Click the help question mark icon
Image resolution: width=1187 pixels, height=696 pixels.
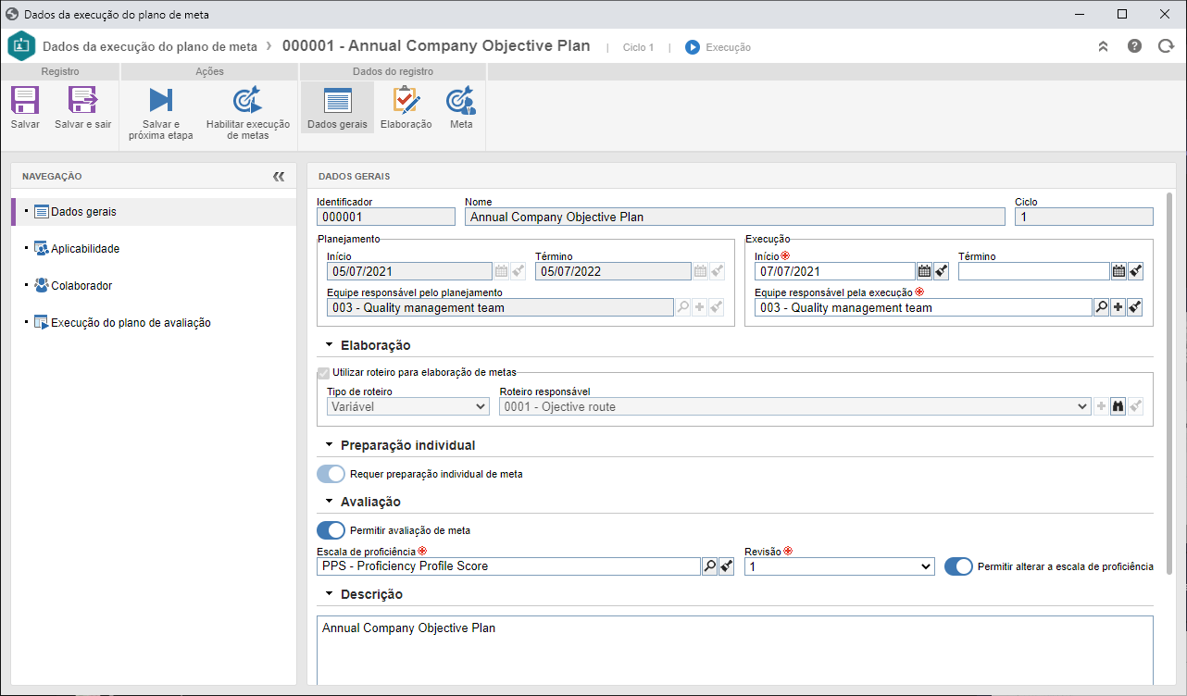(x=1134, y=46)
